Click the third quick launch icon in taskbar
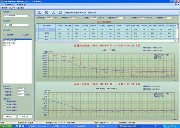The image size is (180, 128). point(23,126)
